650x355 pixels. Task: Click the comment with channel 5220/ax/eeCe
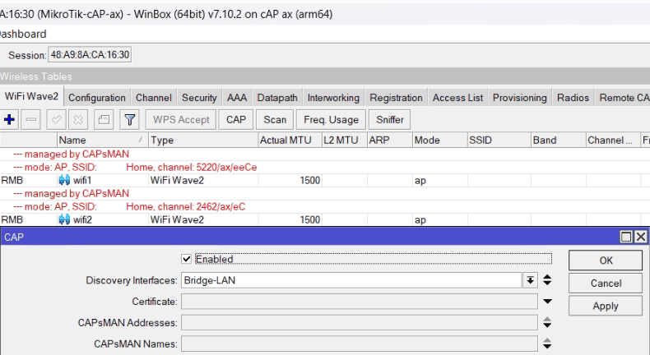[x=135, y=167]
